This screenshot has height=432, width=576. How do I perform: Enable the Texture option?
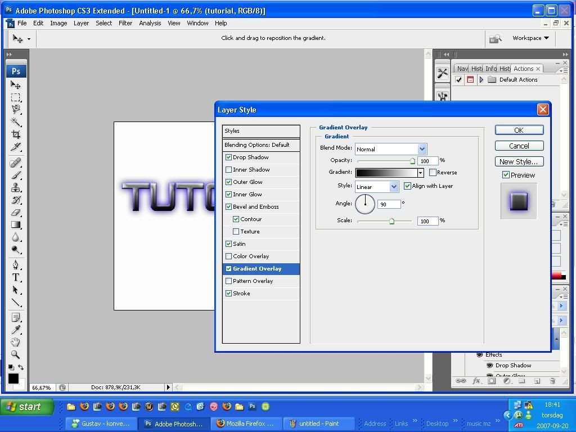[x=236, y=231]
